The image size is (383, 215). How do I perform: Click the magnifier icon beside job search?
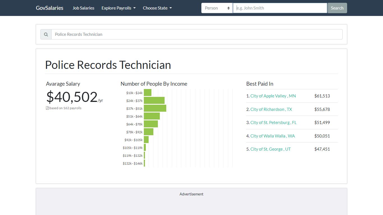click(x=46, y=34)
